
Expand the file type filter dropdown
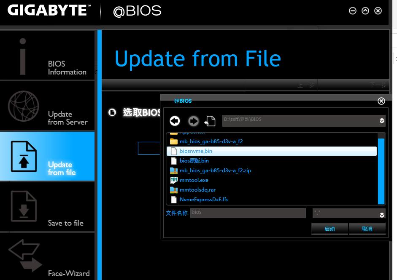[x=382, y=215]
